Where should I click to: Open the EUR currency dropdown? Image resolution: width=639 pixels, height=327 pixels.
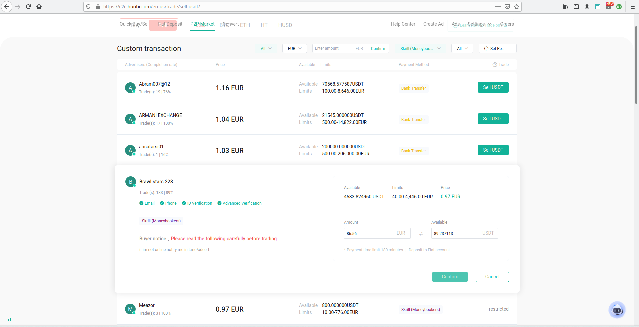[295, 48]
